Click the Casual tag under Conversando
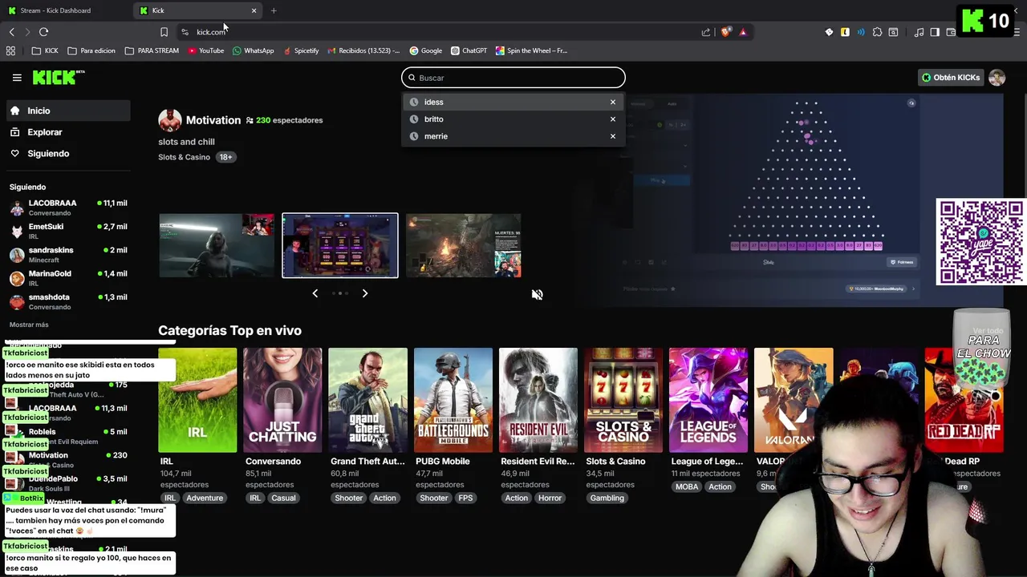Viewport: 1027px width, 577px height. pos(283,498)
